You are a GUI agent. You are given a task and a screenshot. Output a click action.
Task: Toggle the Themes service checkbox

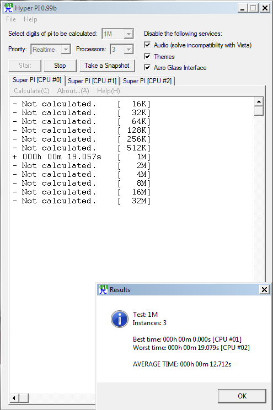coord(147,56)
